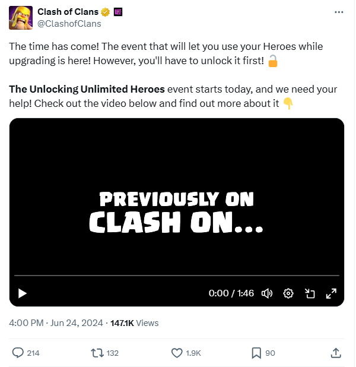
Task: Share the post via share icon
Action: 336,353
